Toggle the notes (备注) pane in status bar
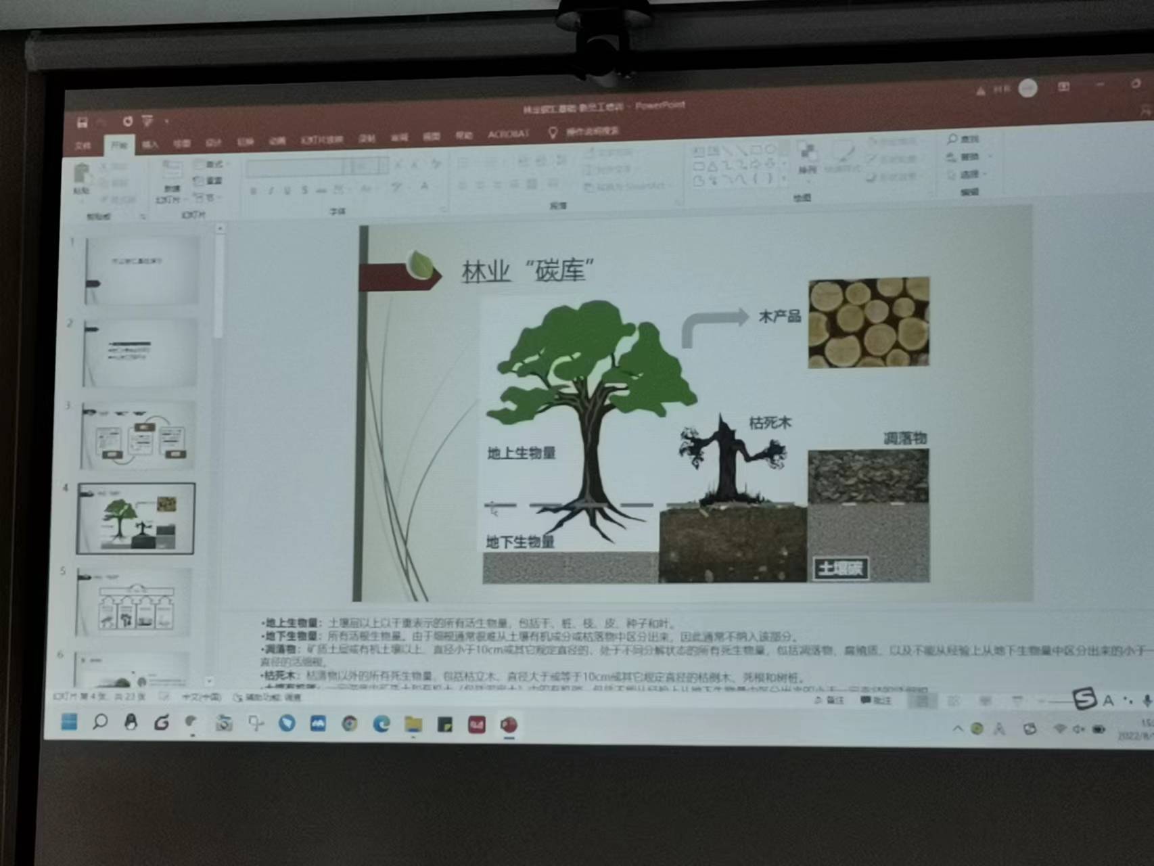The height and width of the screenshot is (866, 1154). (829, 700)
